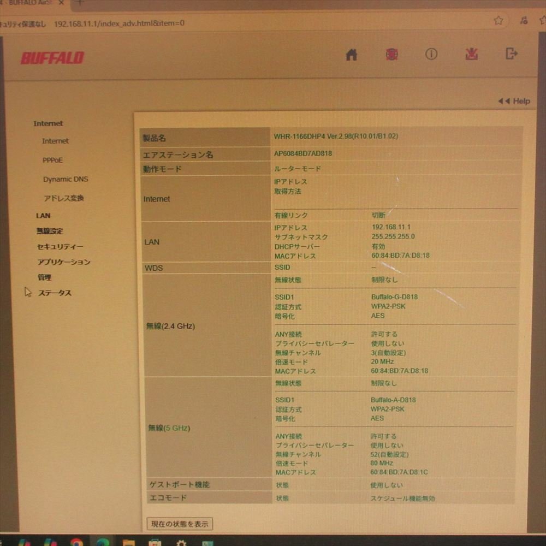Click the 有線リンク 切断 status value

(x=378, y=215)
